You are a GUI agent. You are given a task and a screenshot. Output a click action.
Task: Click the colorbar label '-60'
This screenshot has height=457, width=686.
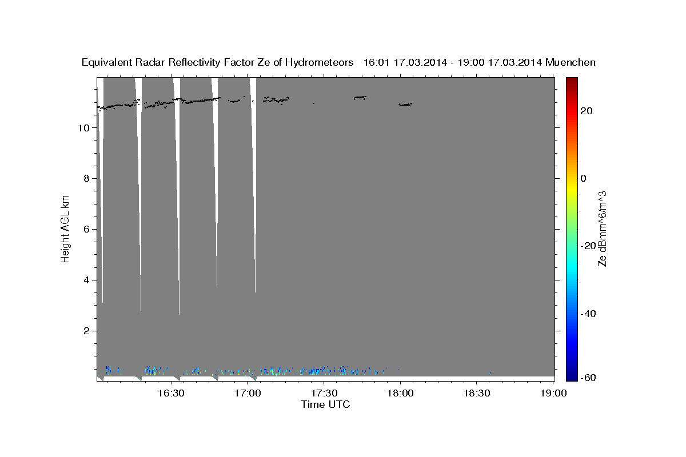click(588, 378)
